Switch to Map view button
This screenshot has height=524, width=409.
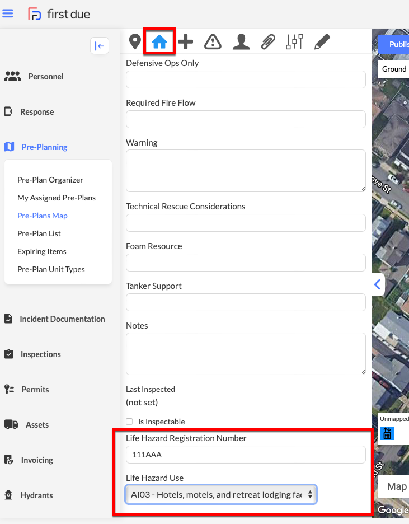pos(394,486)
